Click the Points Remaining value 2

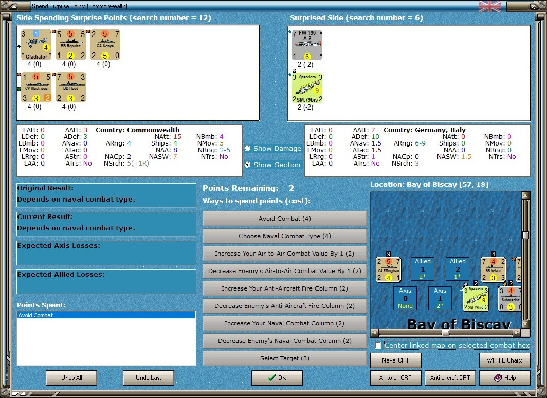291,188
